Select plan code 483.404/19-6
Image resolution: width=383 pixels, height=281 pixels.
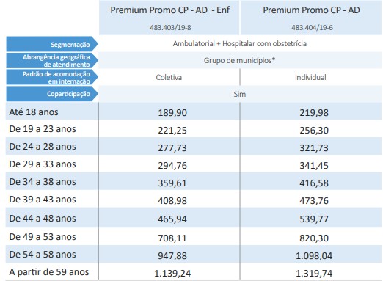(312, 27)
